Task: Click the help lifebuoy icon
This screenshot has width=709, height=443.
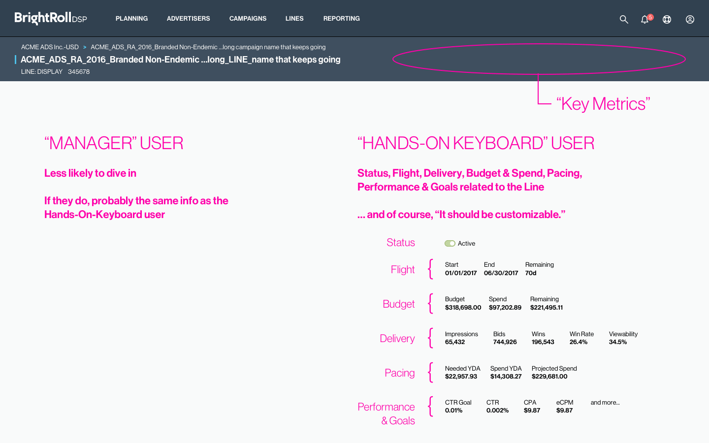Action: (667, 20)
